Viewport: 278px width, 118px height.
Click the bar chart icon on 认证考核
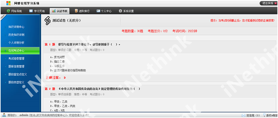tap(54, 11)
